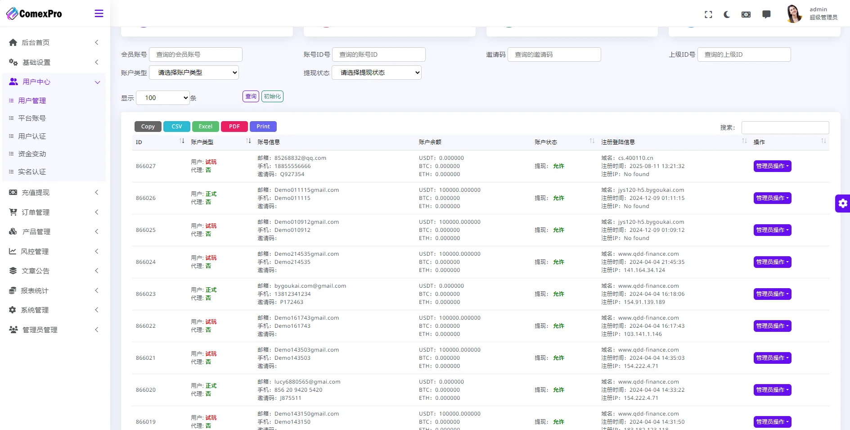The height and width of the screenshot is (430, 850).
Task: Click the 查询 search button
Action: pos(251,96)
